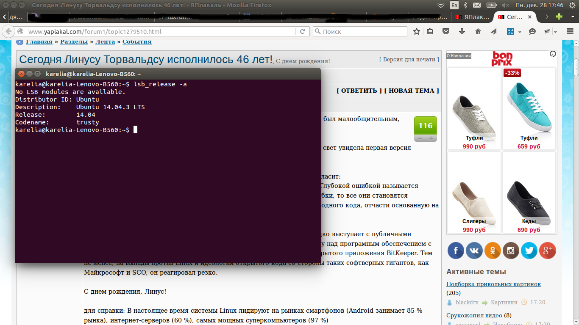The image size is (579, 325).
Task: Open the chat smiley bubble icon
Action: click(532, 32)
